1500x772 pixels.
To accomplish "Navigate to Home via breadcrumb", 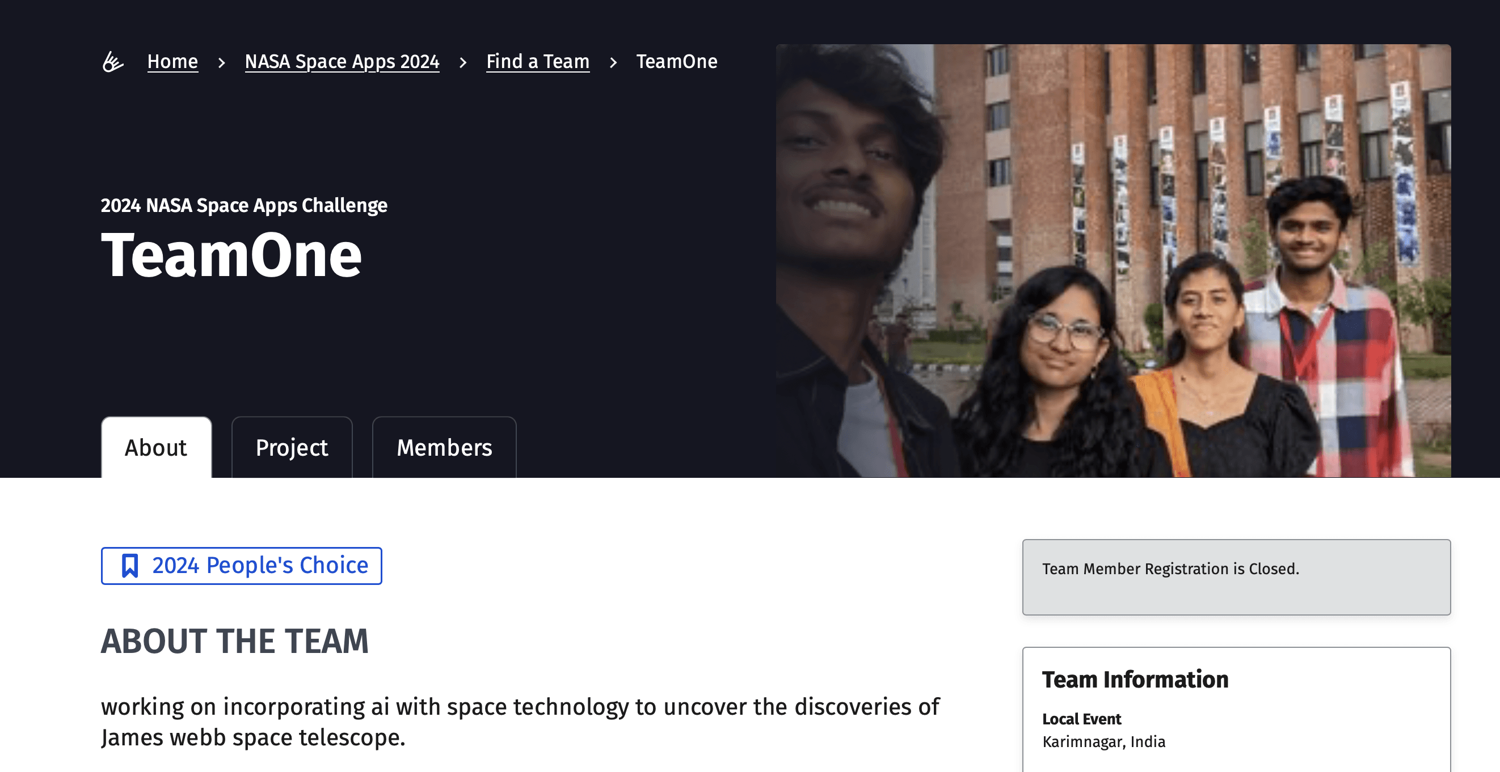I will tap(172, 61).
